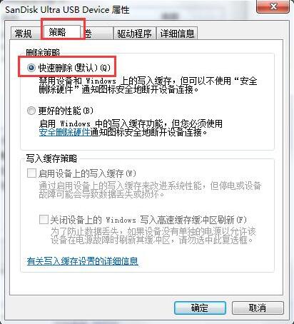Open the 安全删除硬件 link

point(64,132)
